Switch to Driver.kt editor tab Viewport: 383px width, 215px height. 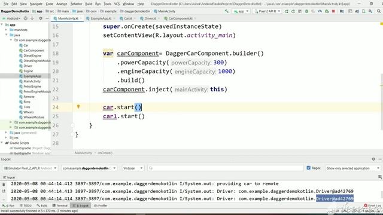coord(150,19)
